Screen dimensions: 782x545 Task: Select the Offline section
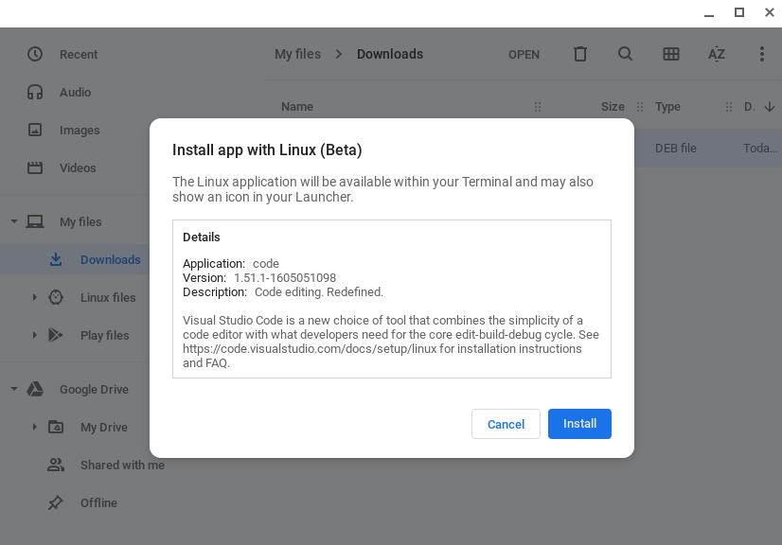tap(98, 502)
